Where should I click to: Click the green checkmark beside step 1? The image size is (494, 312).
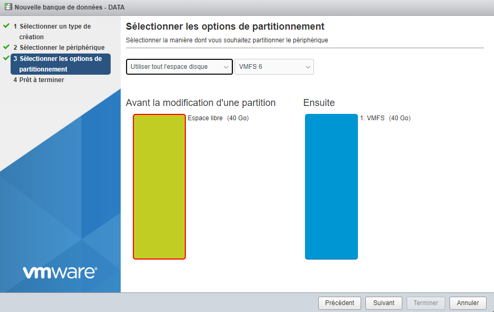click(6, 25)
